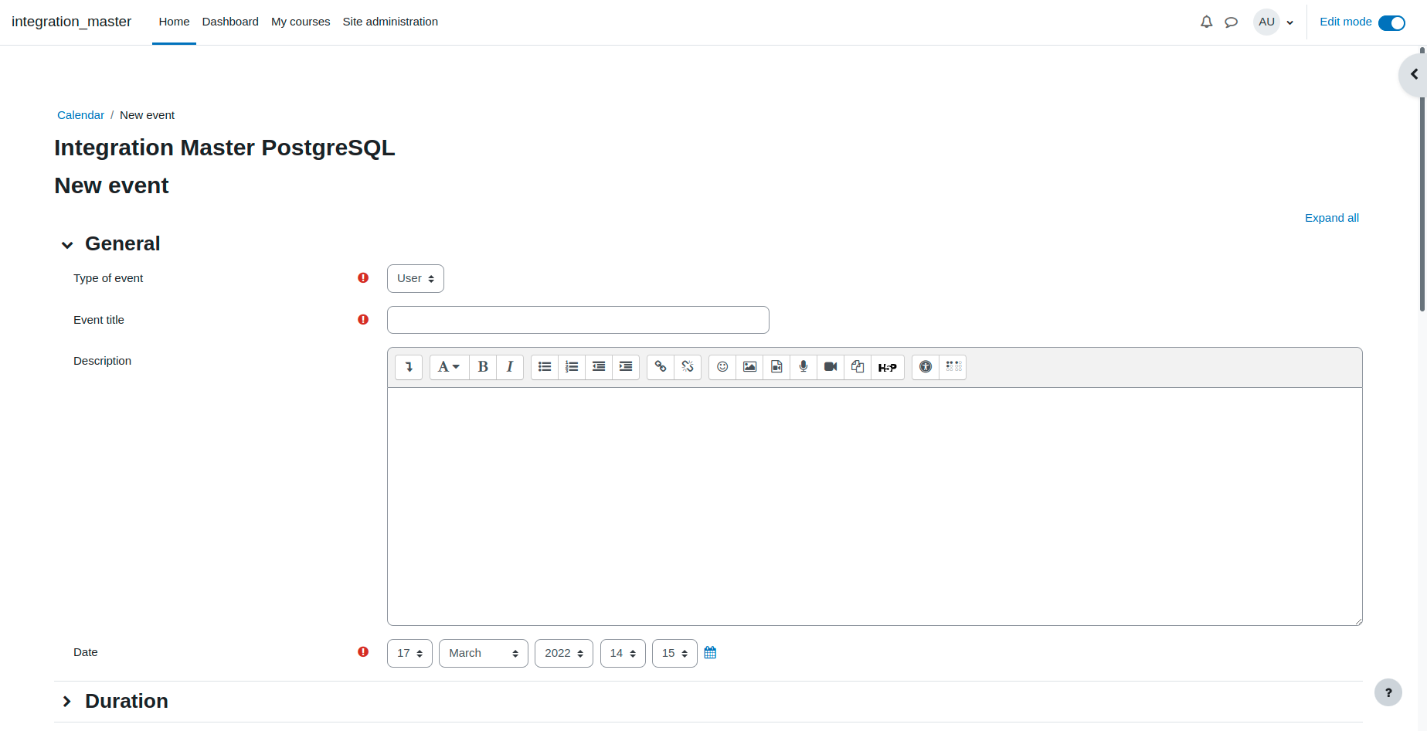1427x731 pixels.
Task: Open the Type of event dropdown
Action: (416, 278)
